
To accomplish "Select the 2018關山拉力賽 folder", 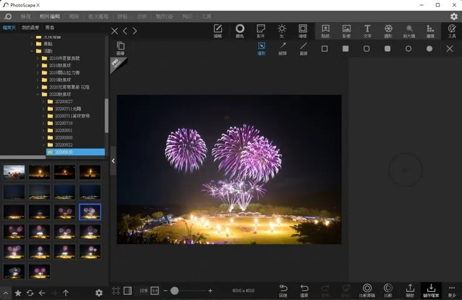I will point(64,72).
